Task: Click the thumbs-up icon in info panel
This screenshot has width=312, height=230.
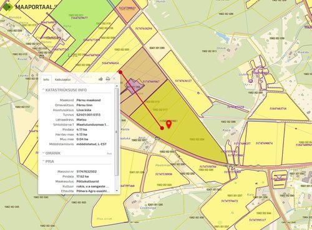Action: coord(100,79)
